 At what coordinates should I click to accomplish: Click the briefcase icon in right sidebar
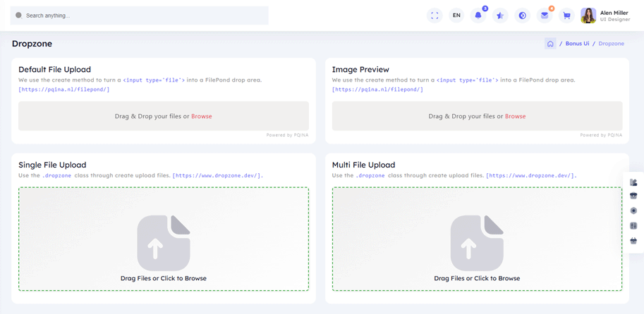[x=633, y=196]
